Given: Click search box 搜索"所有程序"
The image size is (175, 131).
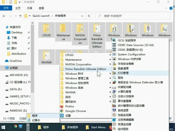Looking at the screenshot, I should coord(133,16).
